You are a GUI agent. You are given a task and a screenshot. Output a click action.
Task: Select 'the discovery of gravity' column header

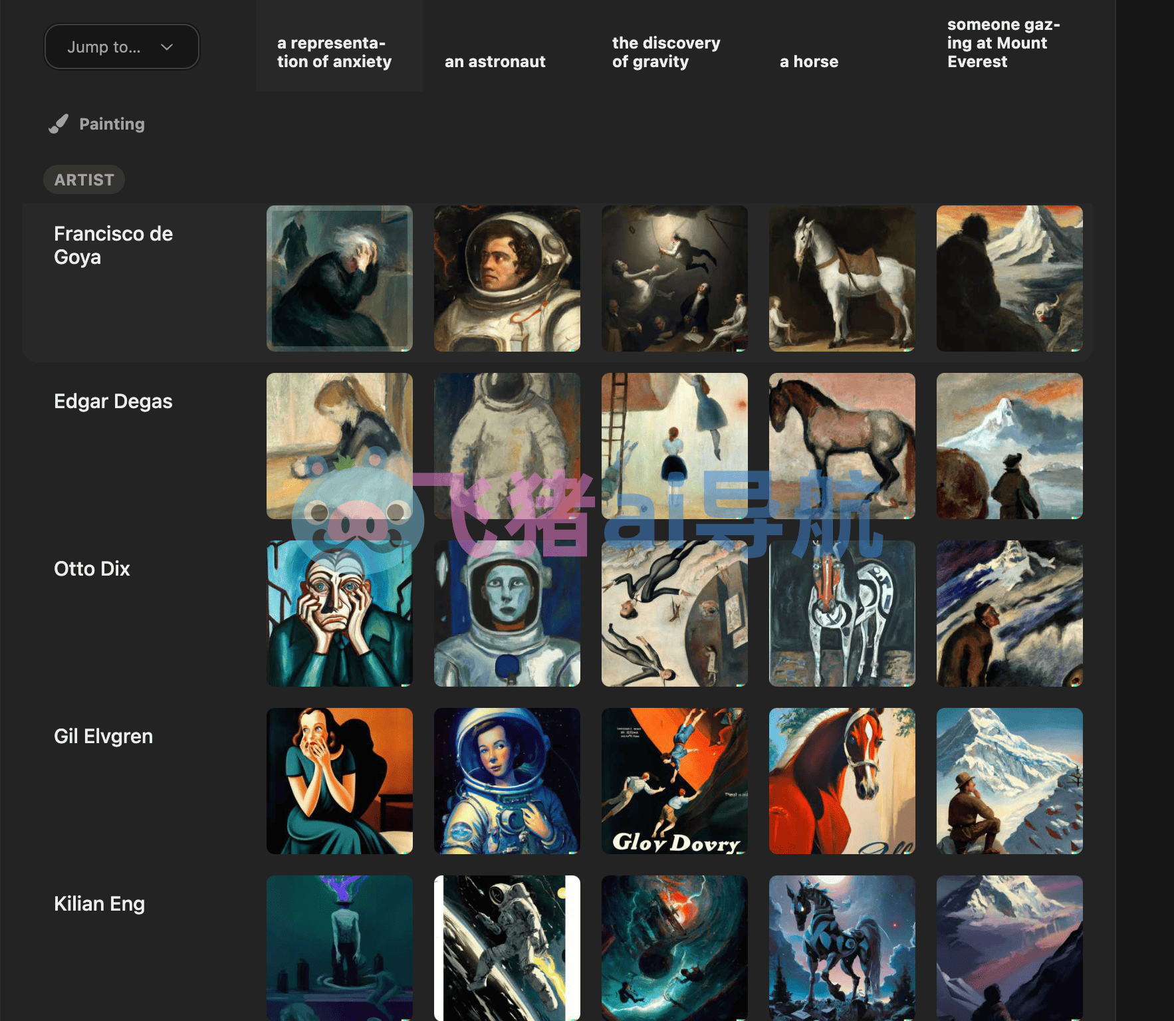click(666, 53)
